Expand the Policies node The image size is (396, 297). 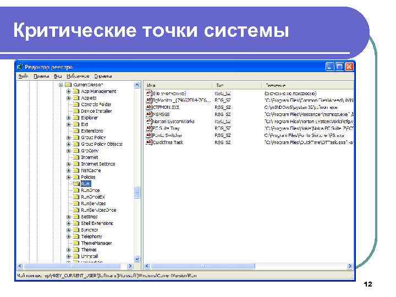68,177
